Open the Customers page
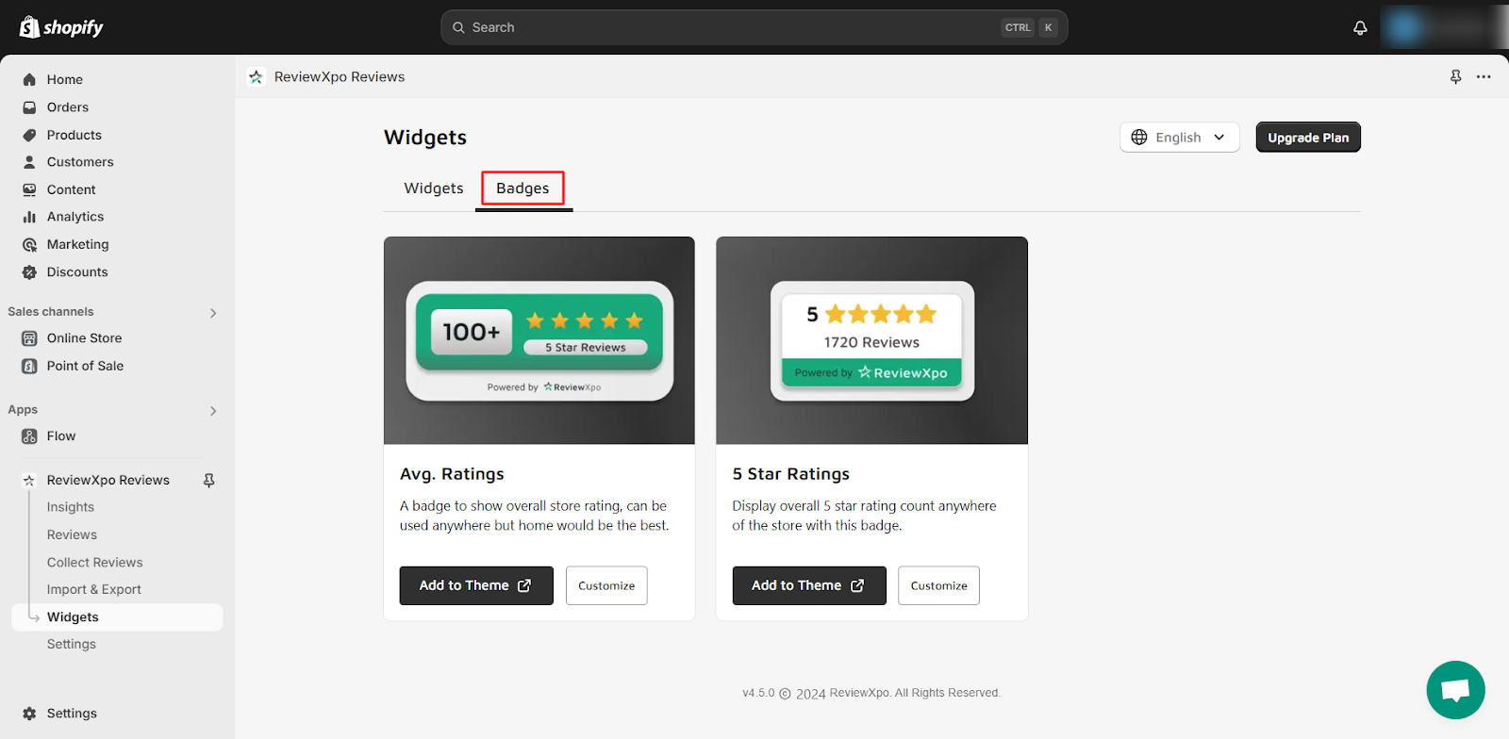Screen dimensions: 1509x739 (x=80, y=162)
